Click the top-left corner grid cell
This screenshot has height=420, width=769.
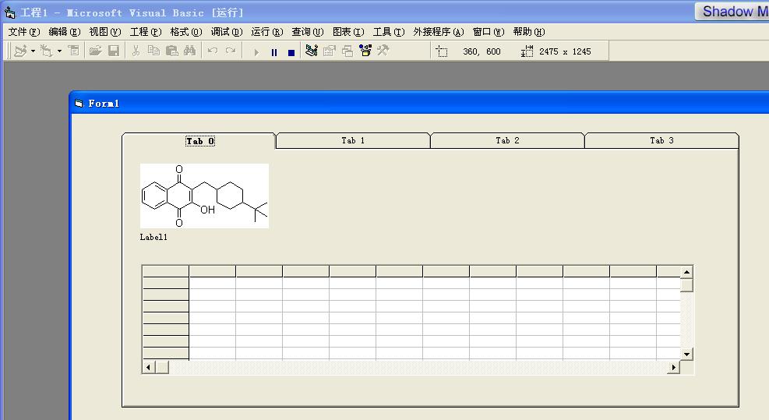(x=166, y=271)
